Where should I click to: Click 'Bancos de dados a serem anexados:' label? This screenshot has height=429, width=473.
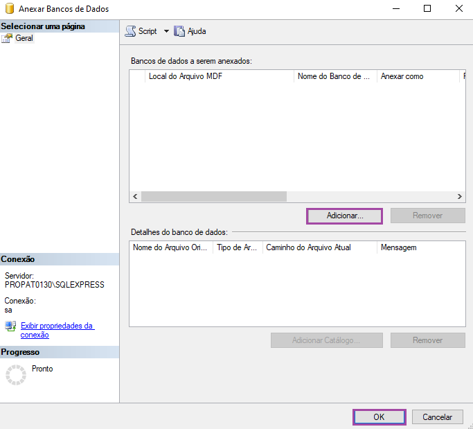tap(191, 61)
